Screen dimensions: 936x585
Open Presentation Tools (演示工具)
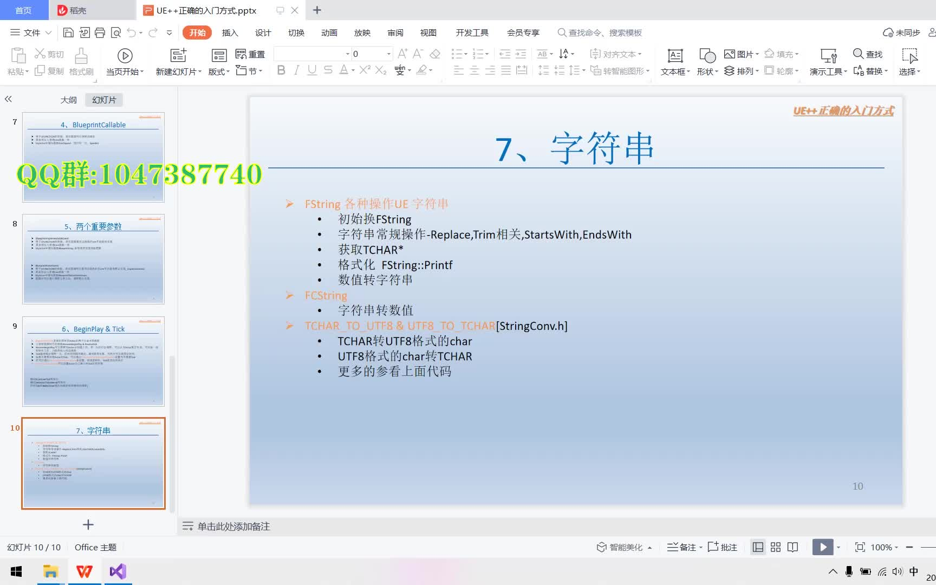click(x=828, y=62)
